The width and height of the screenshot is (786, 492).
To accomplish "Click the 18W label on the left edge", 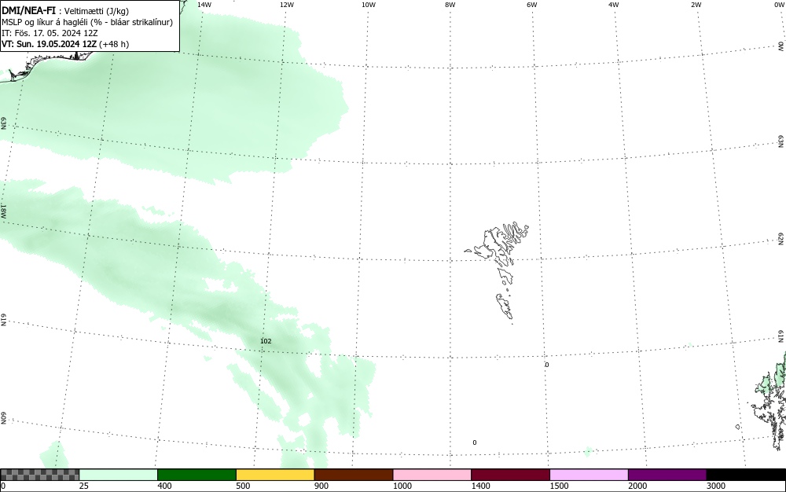I will click(3, 211).
